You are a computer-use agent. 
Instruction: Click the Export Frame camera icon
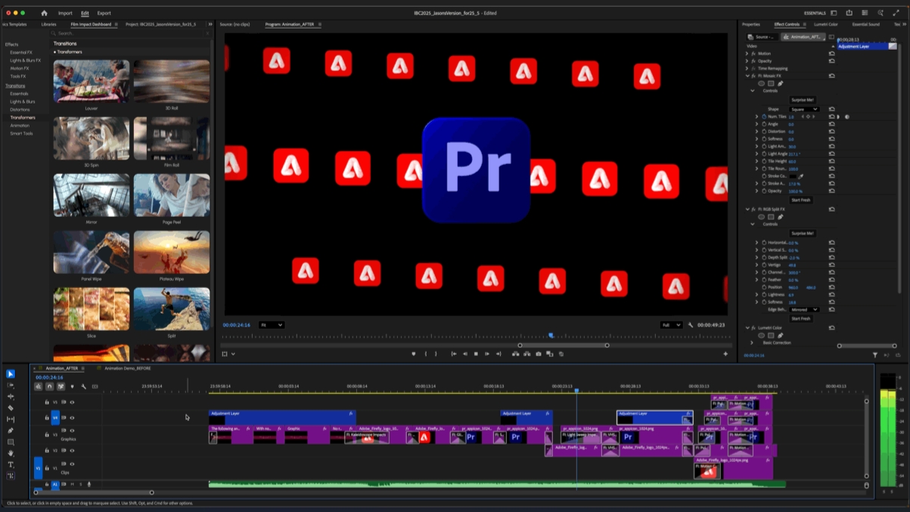click(x=539, y=354)
